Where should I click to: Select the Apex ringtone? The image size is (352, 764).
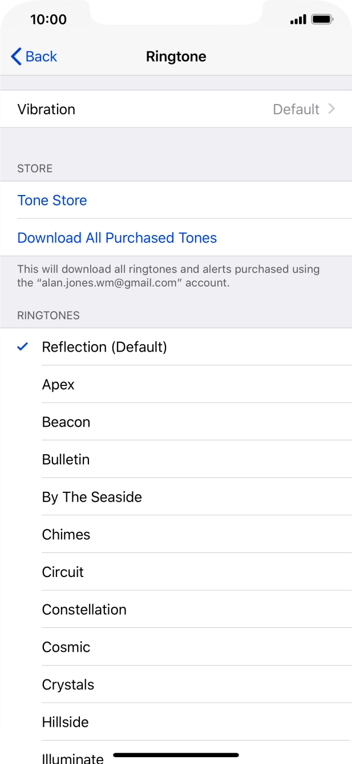[58, 384]
